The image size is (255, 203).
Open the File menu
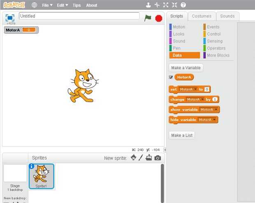pos(47,5)
